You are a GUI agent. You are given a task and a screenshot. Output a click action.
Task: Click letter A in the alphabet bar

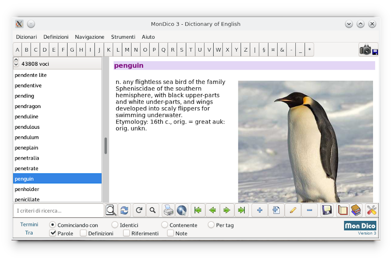pos(18,50)
